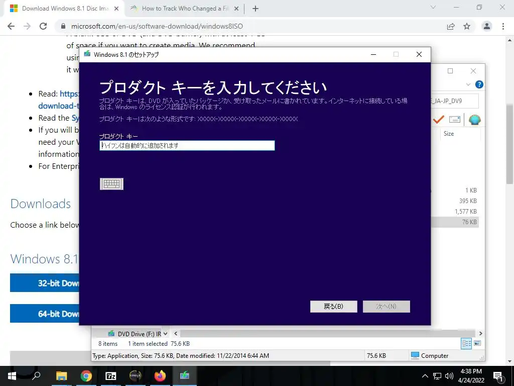This screenshot has width=514, height=386.
Task: Open the clock showing 4:38 PM
Action: click(x=471, y=376)
